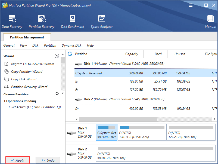Collapse the Wizard section chevron
This screenshot has width=218, height=164.
click(57, 56)
